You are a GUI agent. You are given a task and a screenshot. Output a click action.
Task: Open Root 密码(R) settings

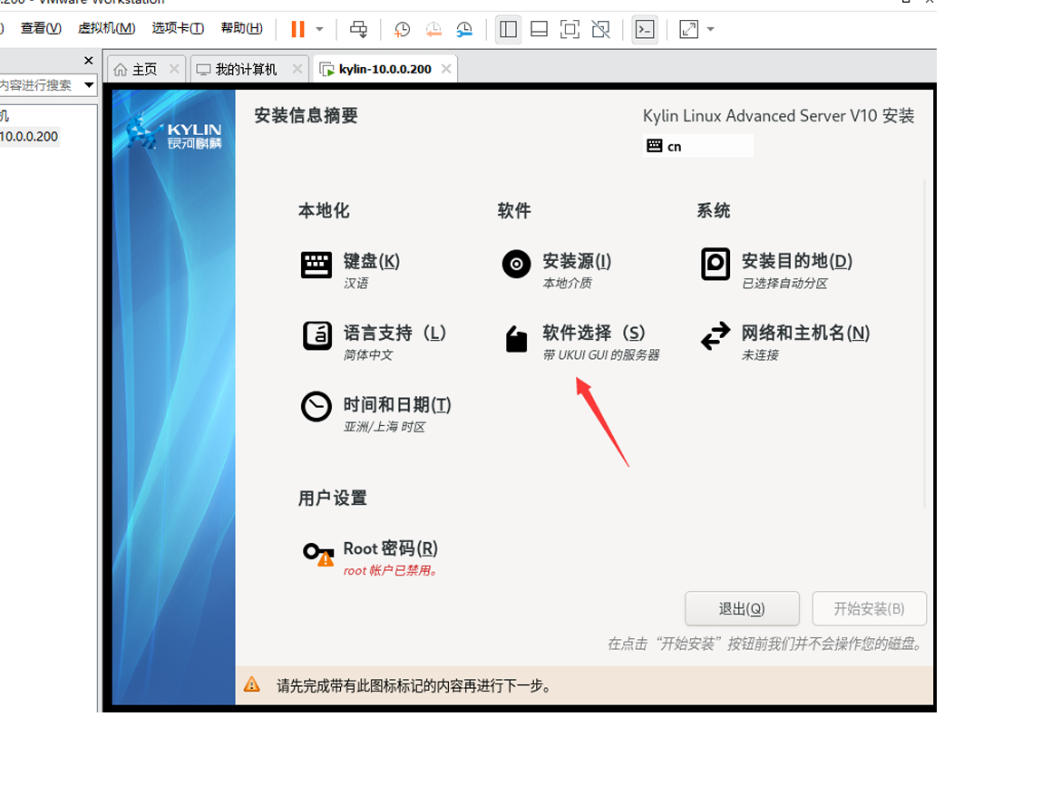point(391,548)
